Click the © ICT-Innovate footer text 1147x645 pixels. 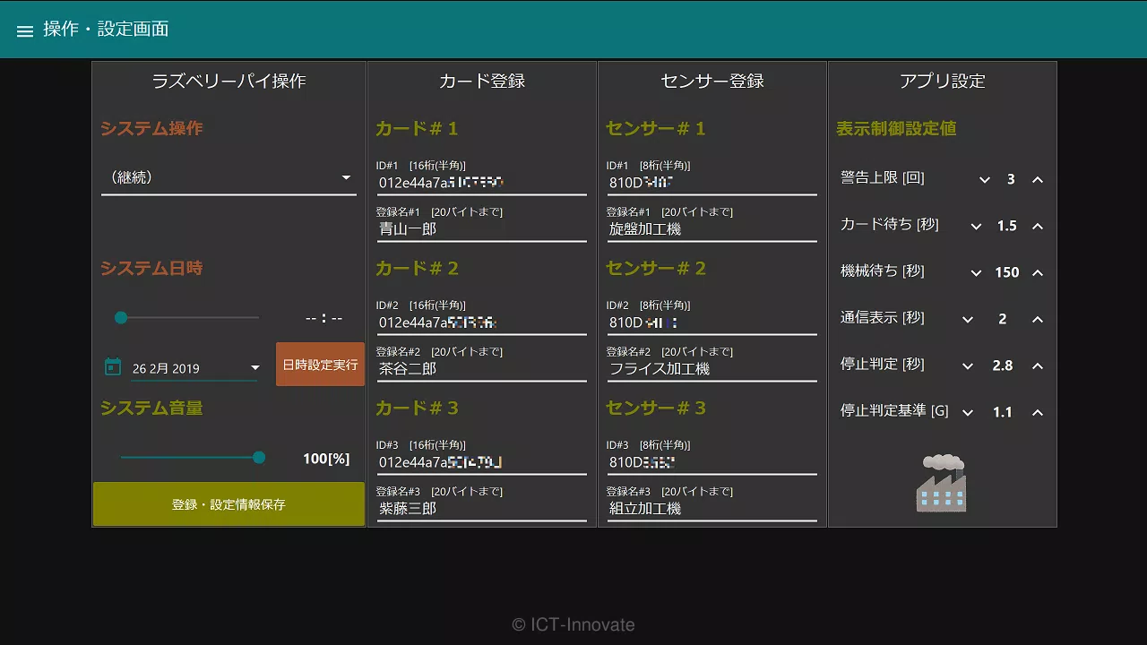click(x=573, y=624)
